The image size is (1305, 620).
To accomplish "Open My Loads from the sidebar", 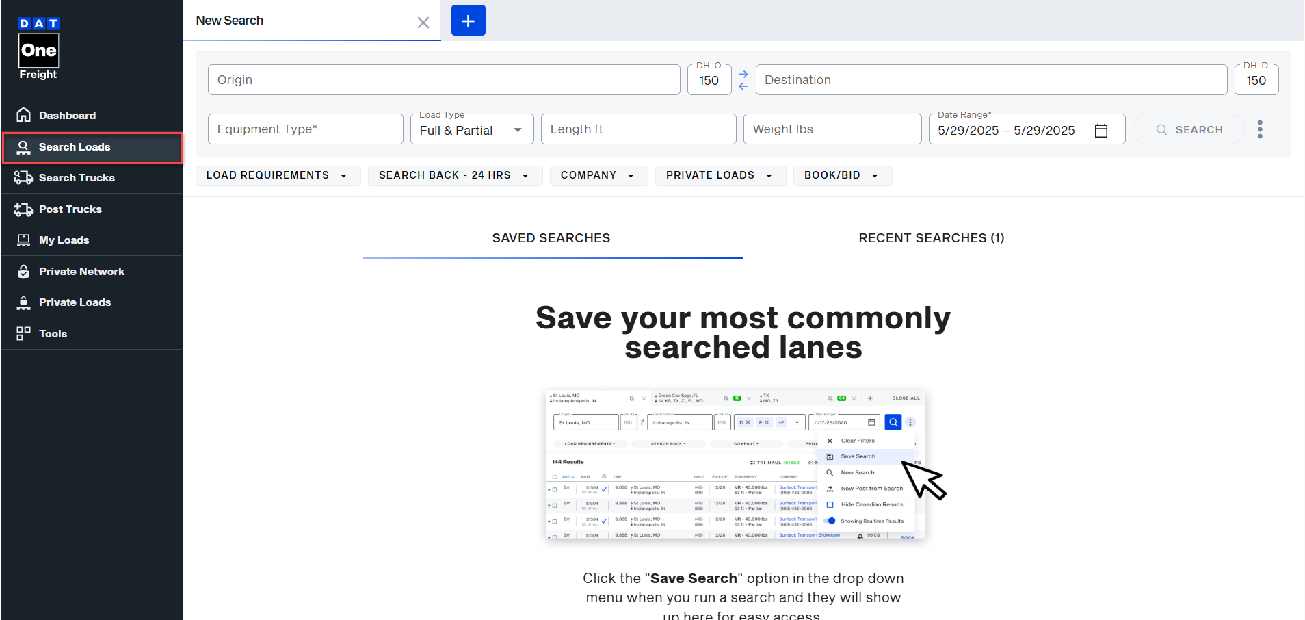I will pyautogui.click(x=64, y=240).
